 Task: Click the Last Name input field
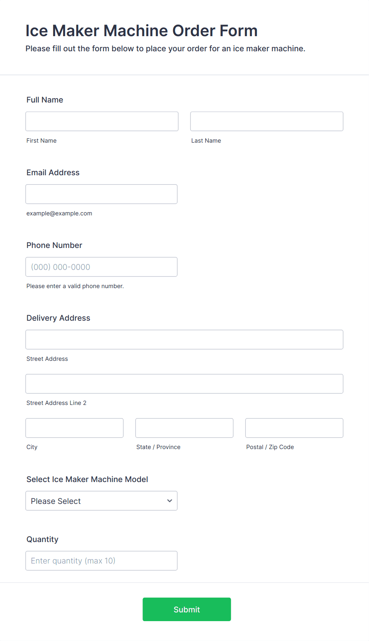[x=267, y=121]
